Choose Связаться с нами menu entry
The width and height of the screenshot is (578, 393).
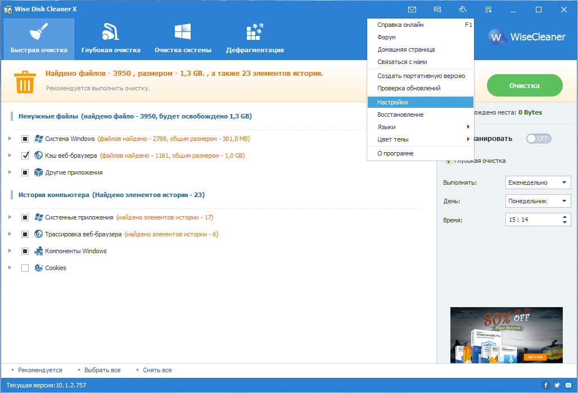[x=420, y=62]
